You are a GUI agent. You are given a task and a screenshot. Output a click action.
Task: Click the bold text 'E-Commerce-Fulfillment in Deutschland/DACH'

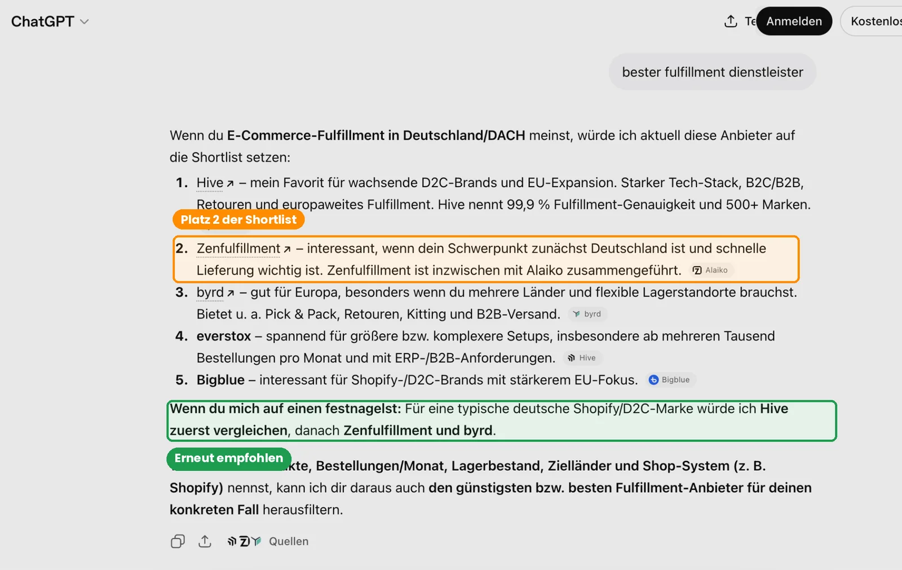(376, 136)
